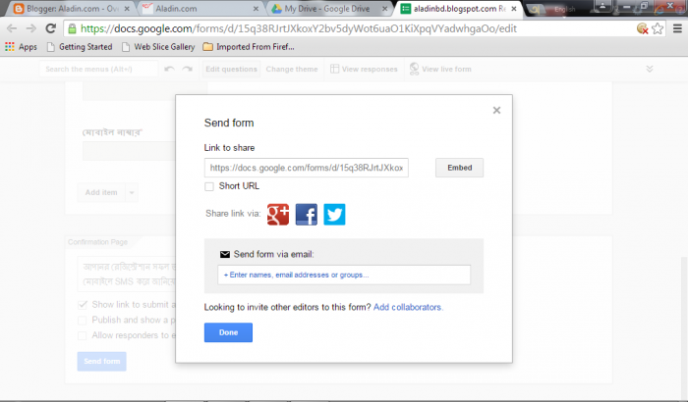Viewport: 688px width, 402px height.
Task: Reload the current page
Action: click(51, 28)
